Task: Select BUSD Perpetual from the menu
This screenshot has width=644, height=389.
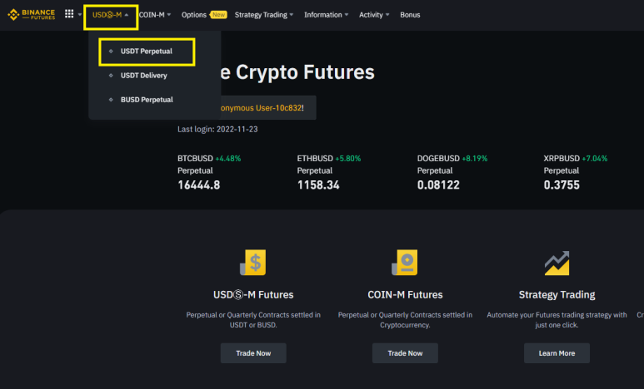Action: coord(147,100)
